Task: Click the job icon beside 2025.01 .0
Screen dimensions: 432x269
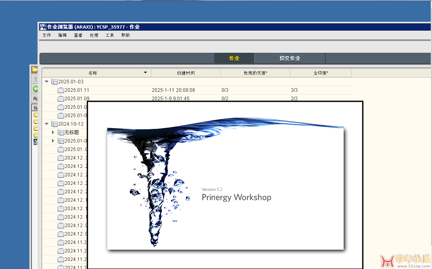Action: click(61, 149)
